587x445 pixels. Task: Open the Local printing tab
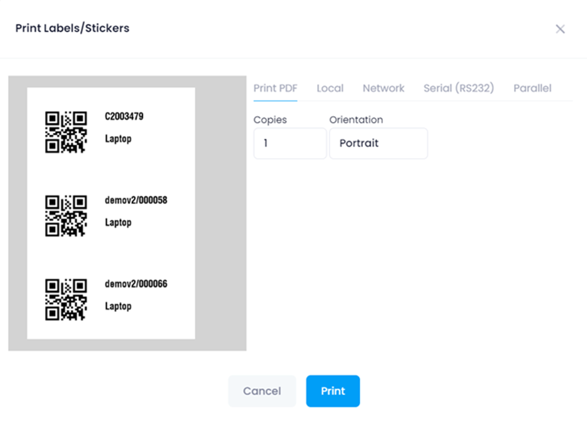click(330, 89)
